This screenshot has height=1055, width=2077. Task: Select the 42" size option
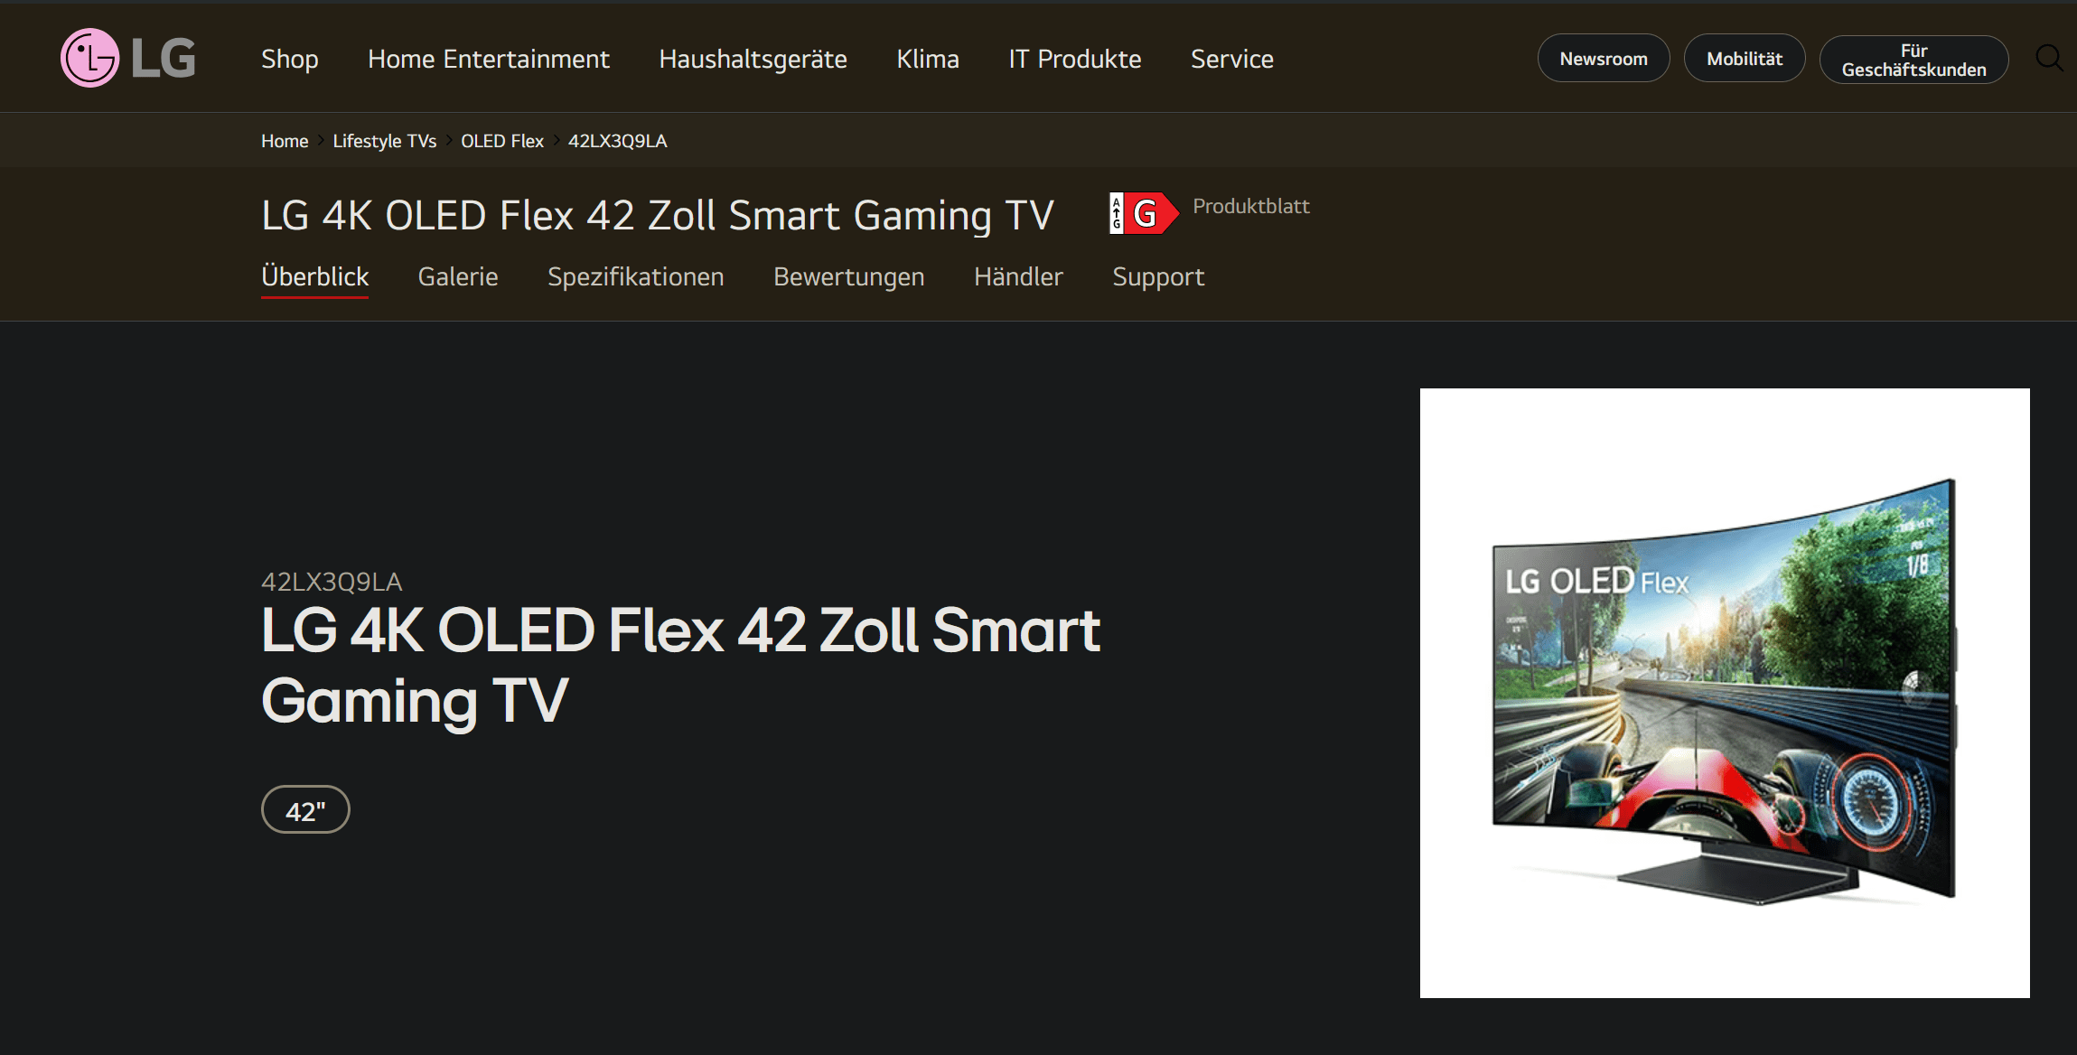[305, 810]
